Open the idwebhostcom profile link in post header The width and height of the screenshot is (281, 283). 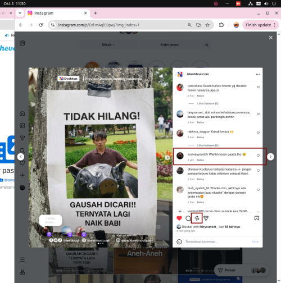tap(198, 74)
